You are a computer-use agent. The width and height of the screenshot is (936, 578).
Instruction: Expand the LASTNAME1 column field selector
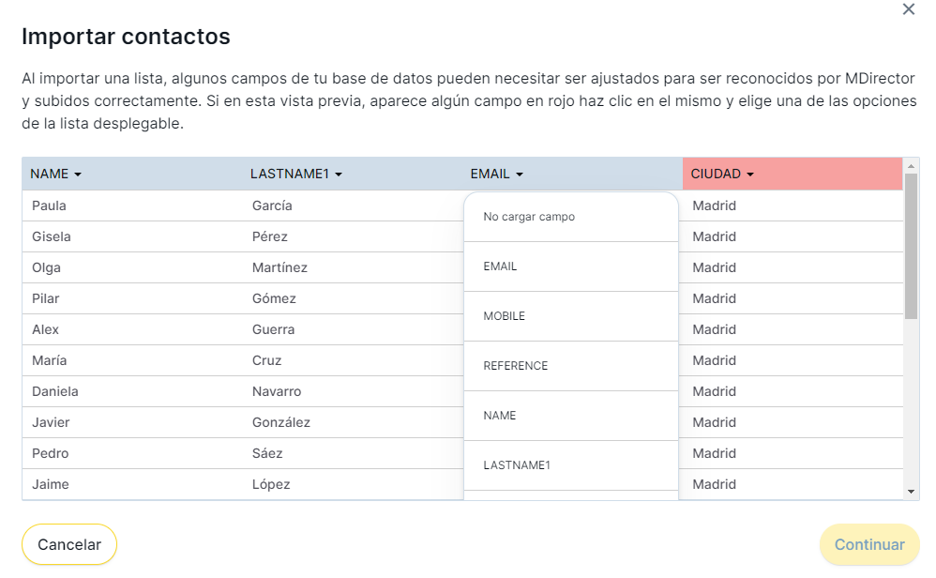click(295, 174)
